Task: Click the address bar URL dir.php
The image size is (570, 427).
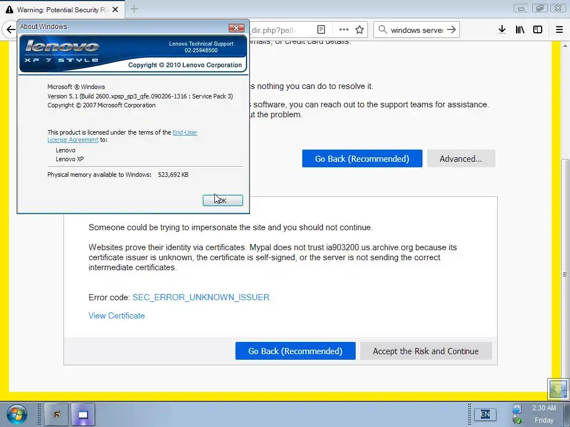Action: tap(273, 30)
